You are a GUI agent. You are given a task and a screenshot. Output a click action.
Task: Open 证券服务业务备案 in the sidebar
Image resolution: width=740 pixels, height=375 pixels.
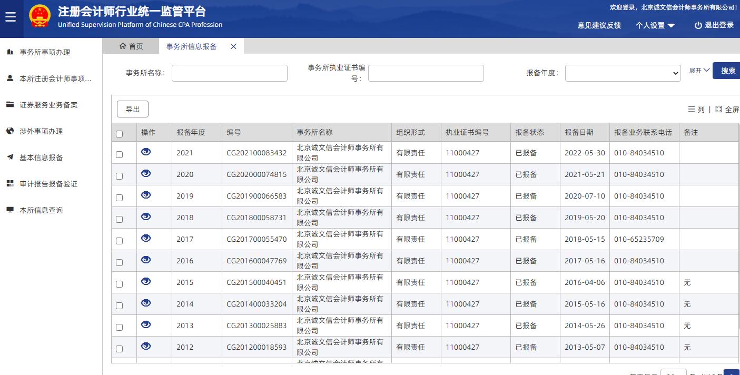click(48, 105)
